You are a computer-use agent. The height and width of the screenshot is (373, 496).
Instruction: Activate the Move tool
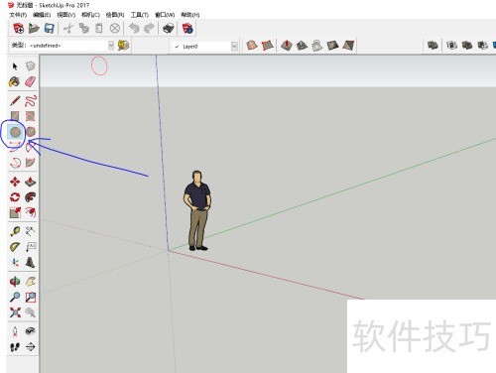click(x=15, y=182)
